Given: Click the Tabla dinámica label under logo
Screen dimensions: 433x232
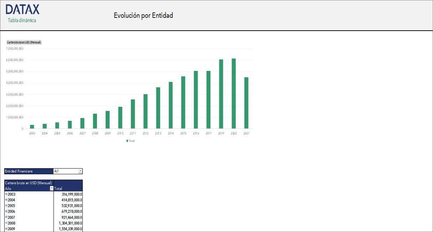Looking at the screenshot, I should pos(22,20).
